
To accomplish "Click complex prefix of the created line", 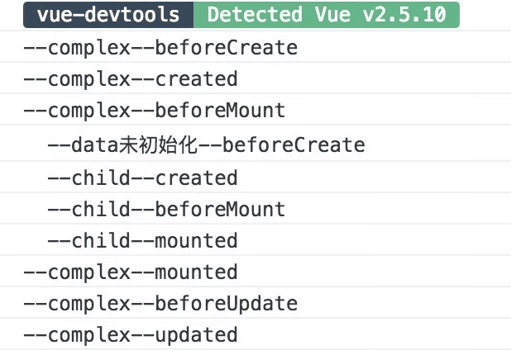I will (88, 79).
